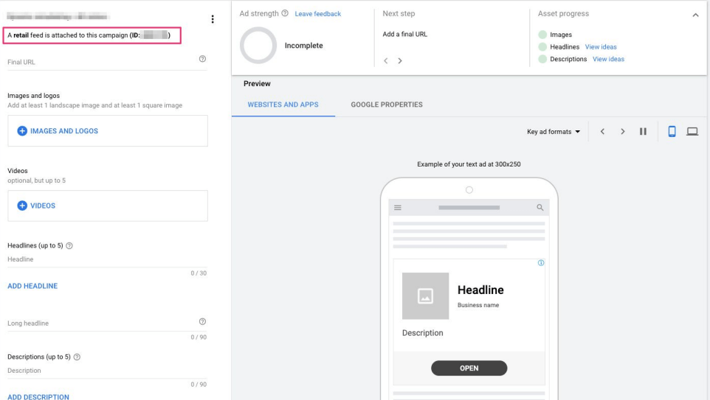710x400 pixels.
Task: Click the ad info icon in preview
Action: [541, 263]
